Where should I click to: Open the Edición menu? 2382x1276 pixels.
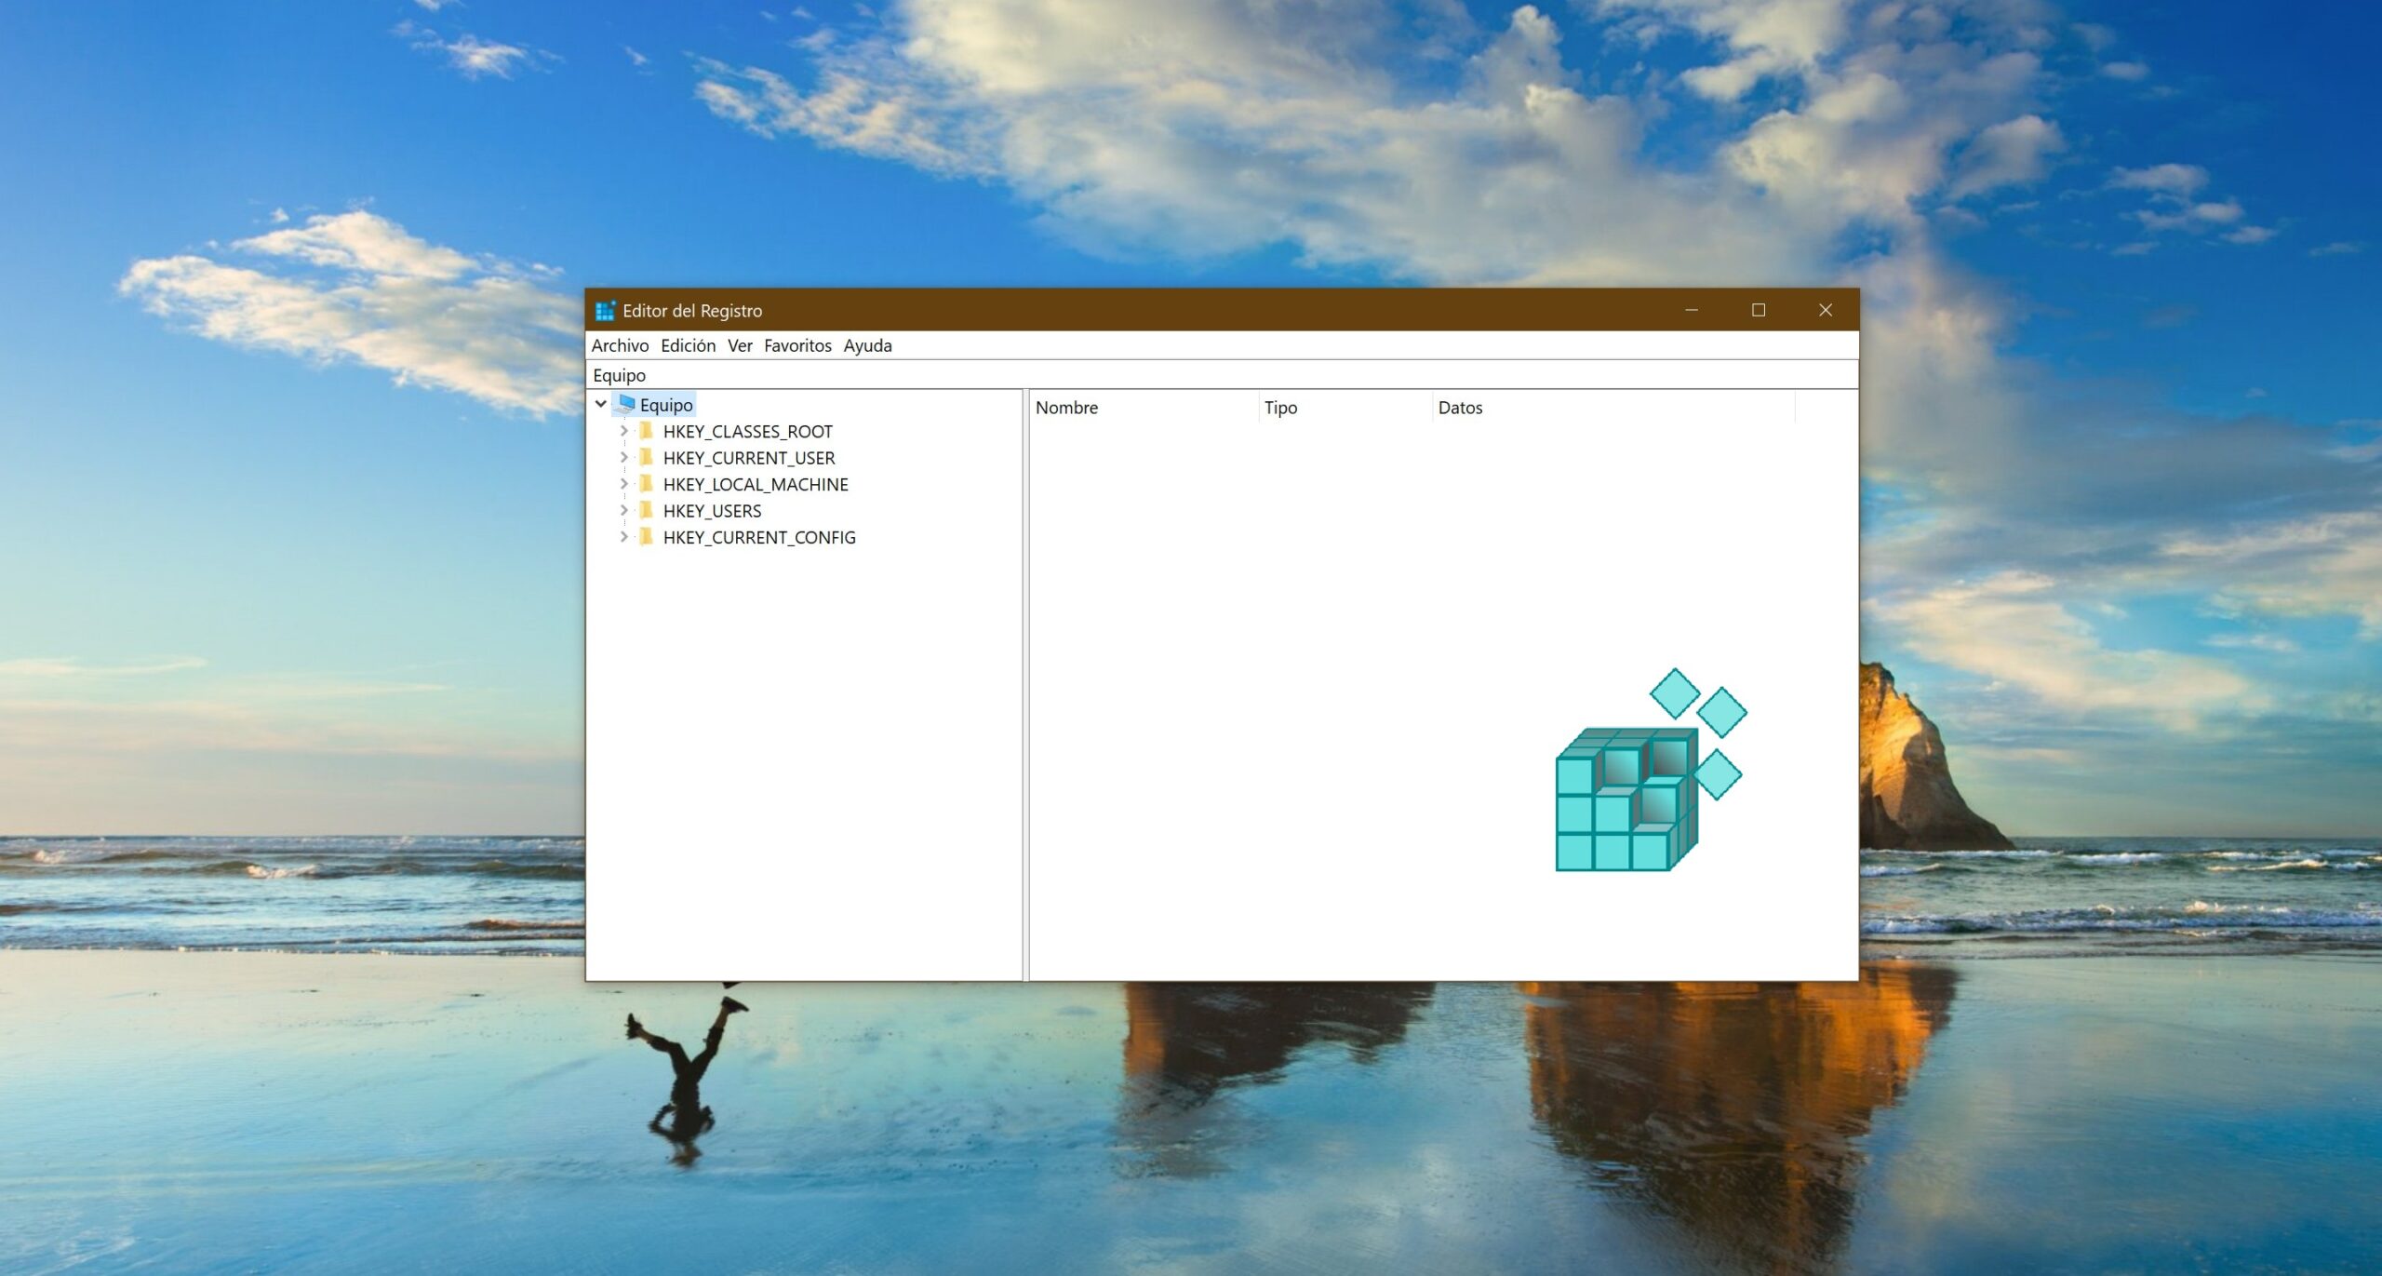(x=688, y=345)
